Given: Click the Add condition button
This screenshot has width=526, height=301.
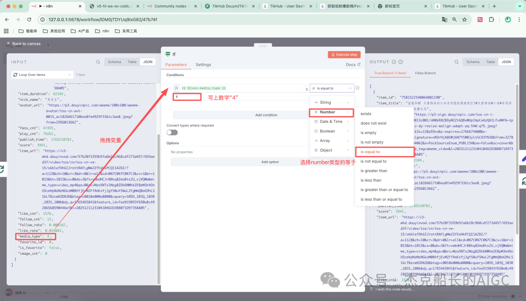Looking at the screenshot, I should tap(266, 115).
